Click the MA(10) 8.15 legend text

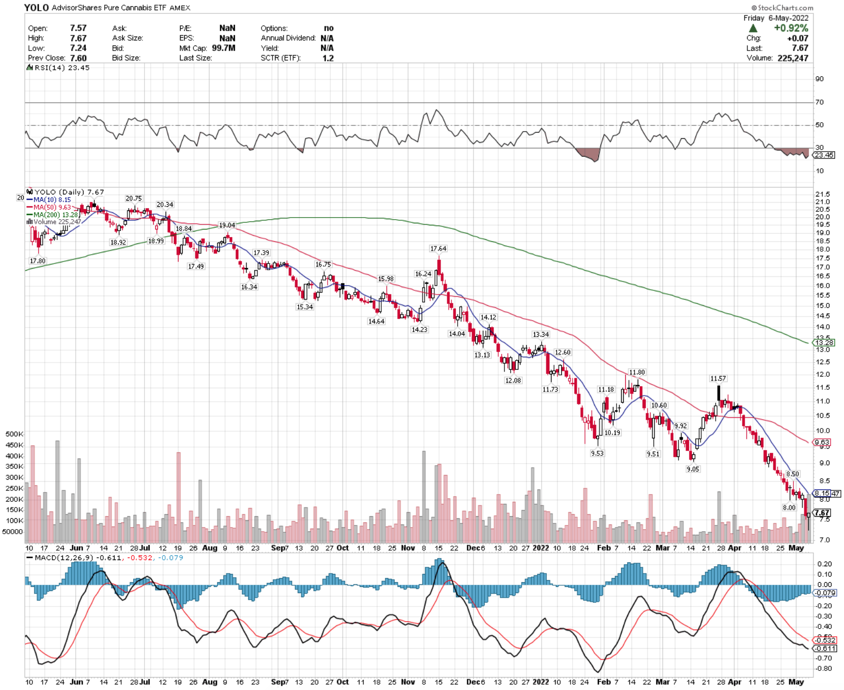click(x=52, y=200)
